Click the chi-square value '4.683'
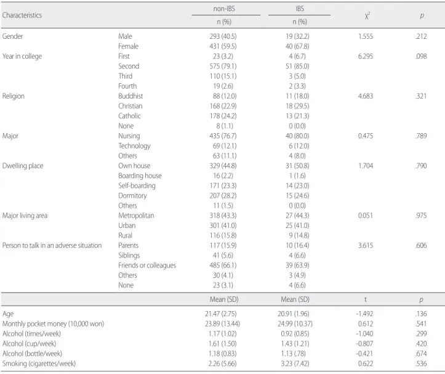 click(x=366, y=96)
